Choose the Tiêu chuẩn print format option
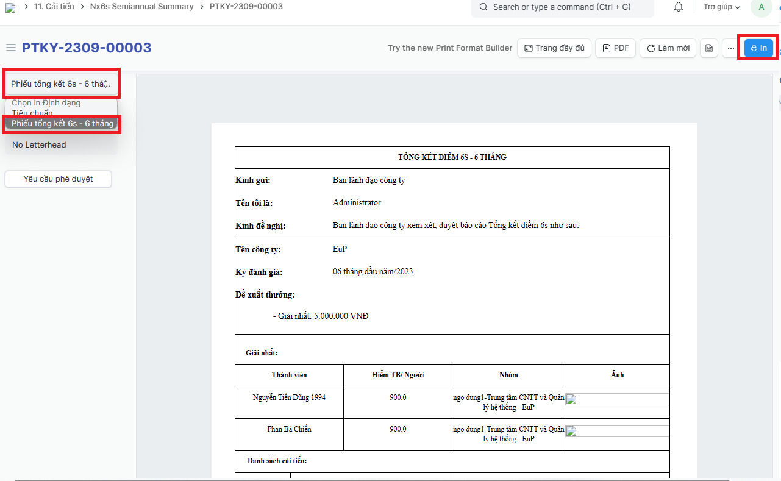Image resolution: width=781 pixels, height=481 pixels. 32,113
